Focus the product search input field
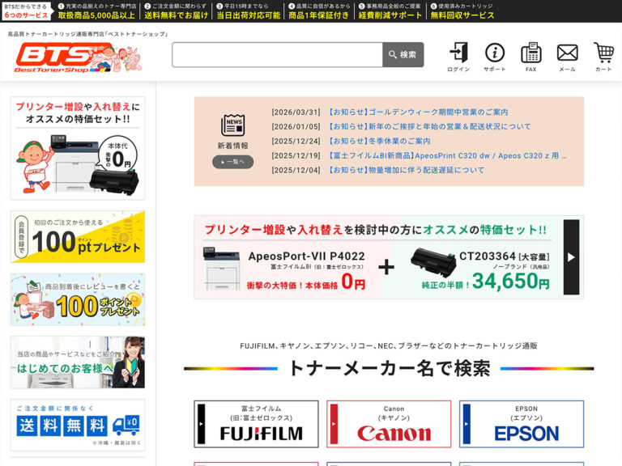This screenshot has height=466, width=622. click(277, 55)
